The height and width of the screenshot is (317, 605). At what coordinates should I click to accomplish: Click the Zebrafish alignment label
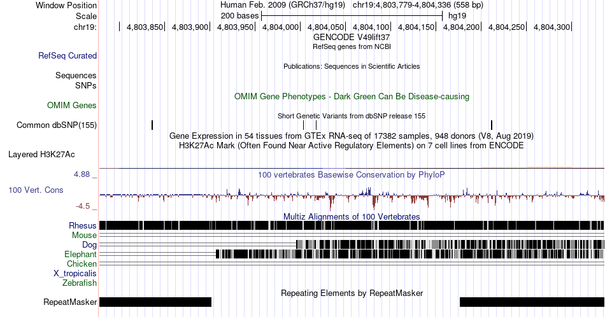point(80,283)
